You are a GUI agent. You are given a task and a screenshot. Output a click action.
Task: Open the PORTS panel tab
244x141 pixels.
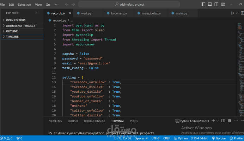click(x=134, y=121)
